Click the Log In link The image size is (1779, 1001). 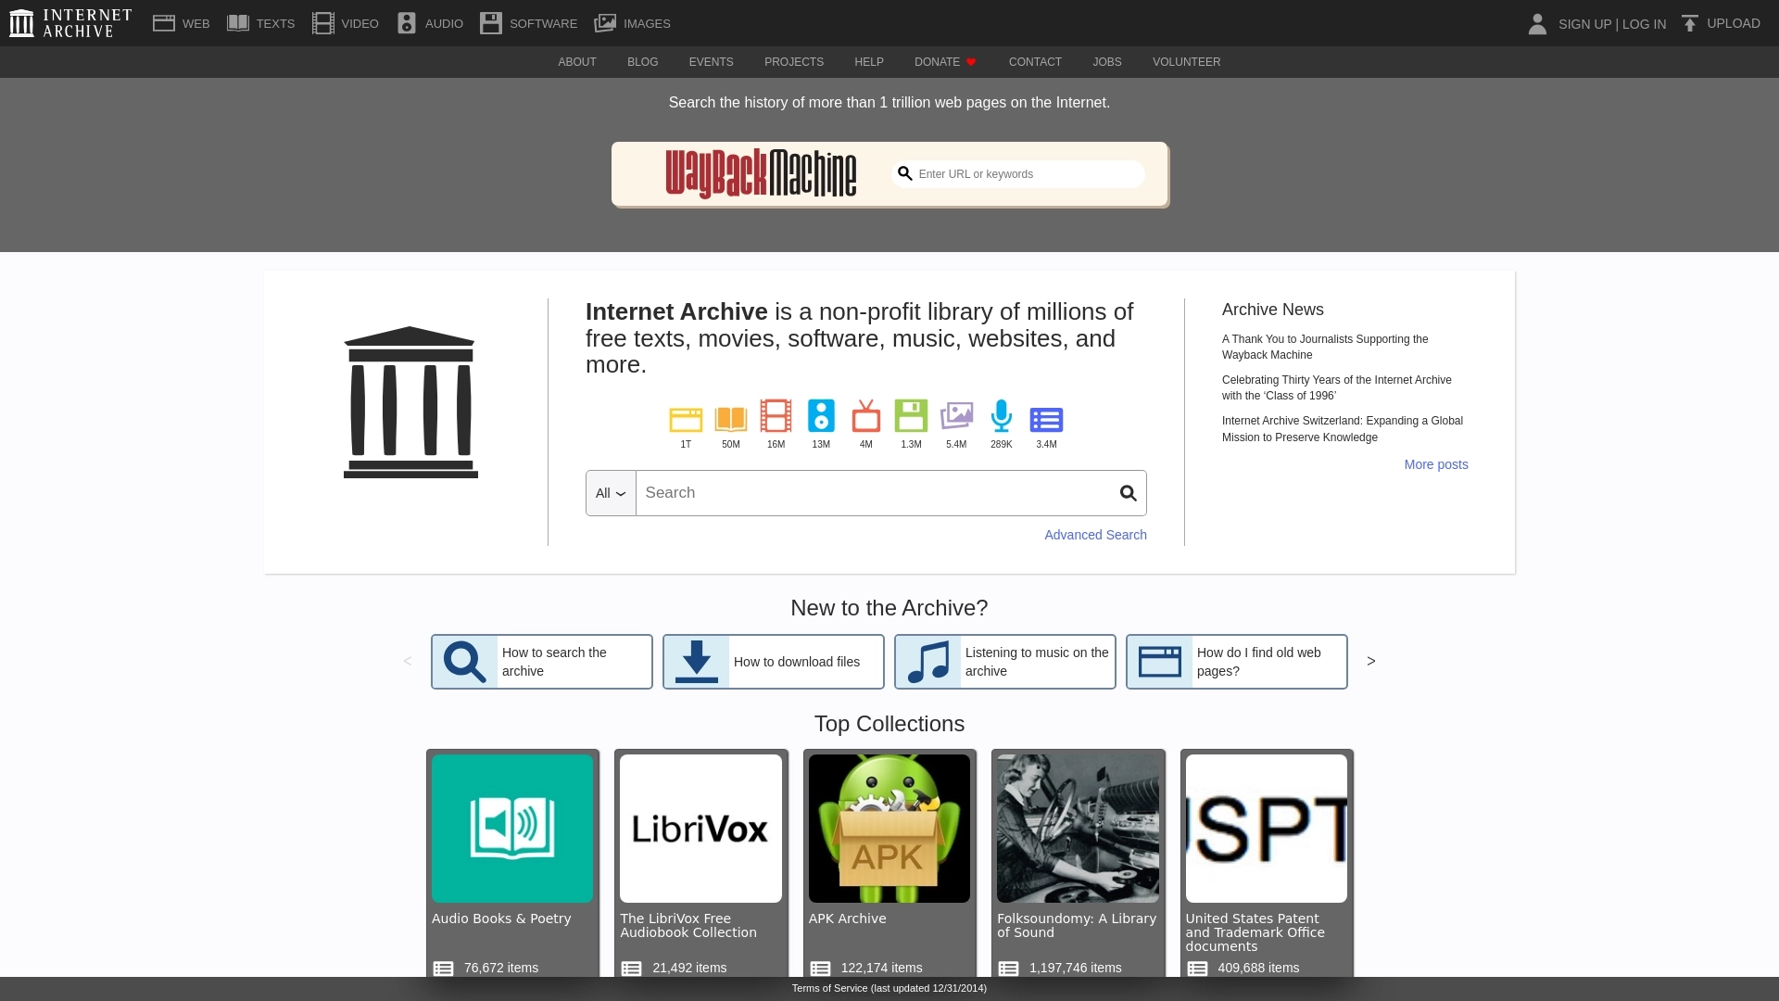click(x=1644, y=24)
